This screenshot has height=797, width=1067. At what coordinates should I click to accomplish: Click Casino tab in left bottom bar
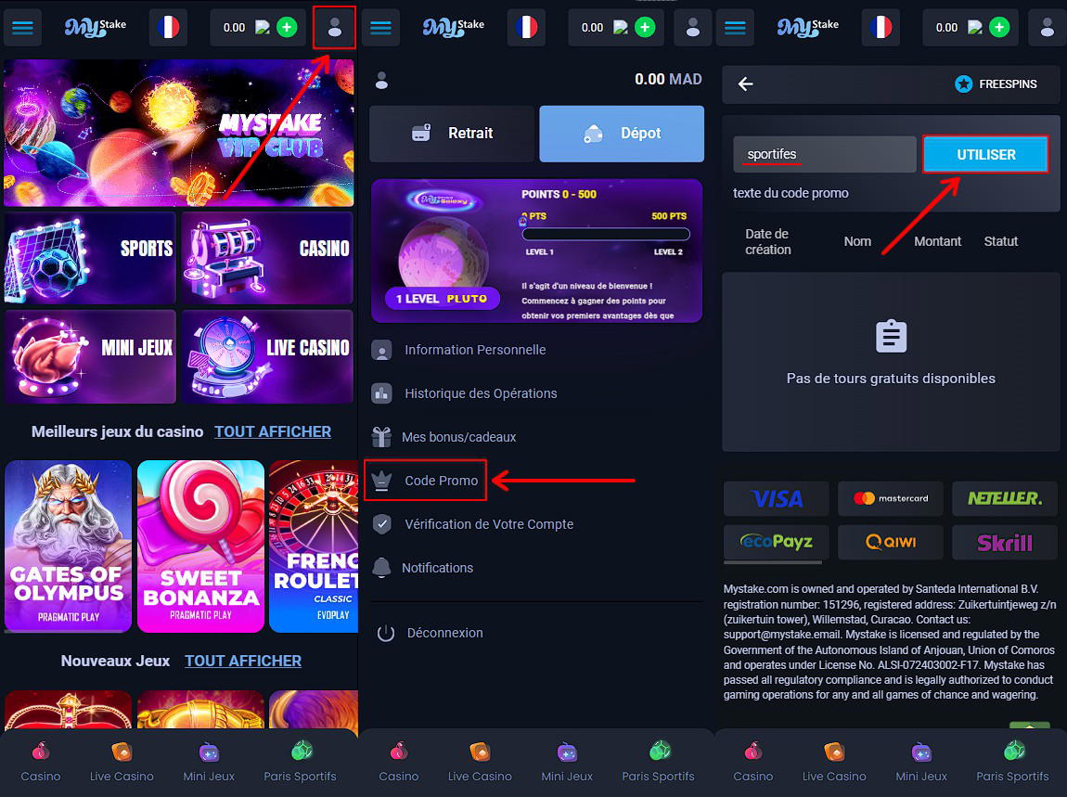click(x=40, y=762)
